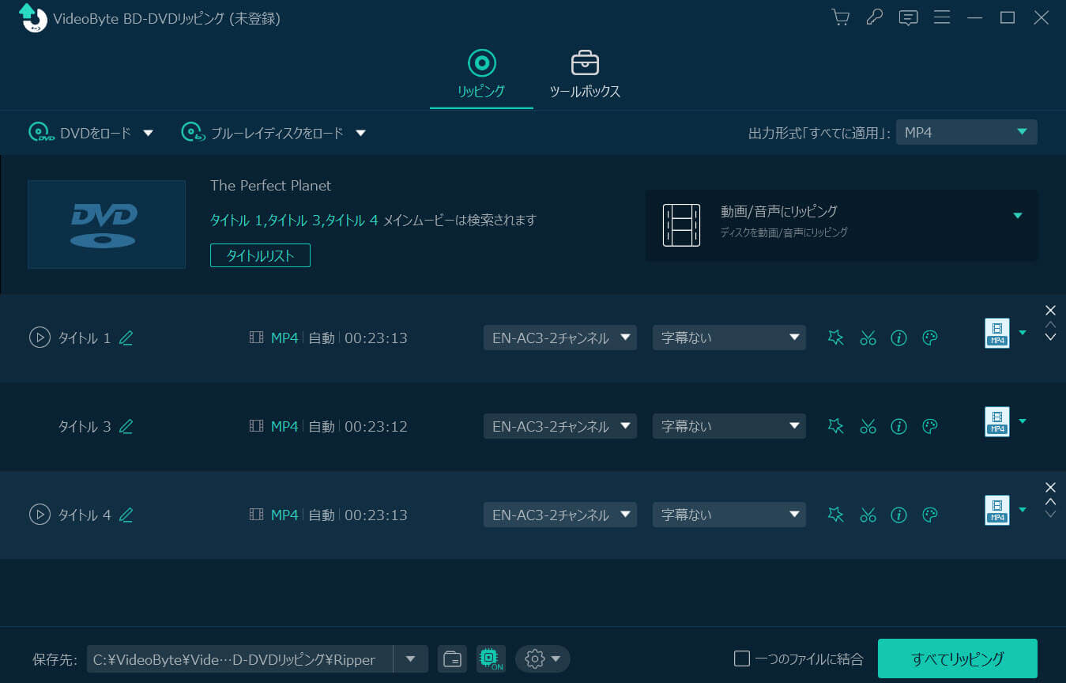Viewport: 1066px width, 683px height.
Task: Toggle the MP4 format badge for タイトル 3
Action: [996, 421]
